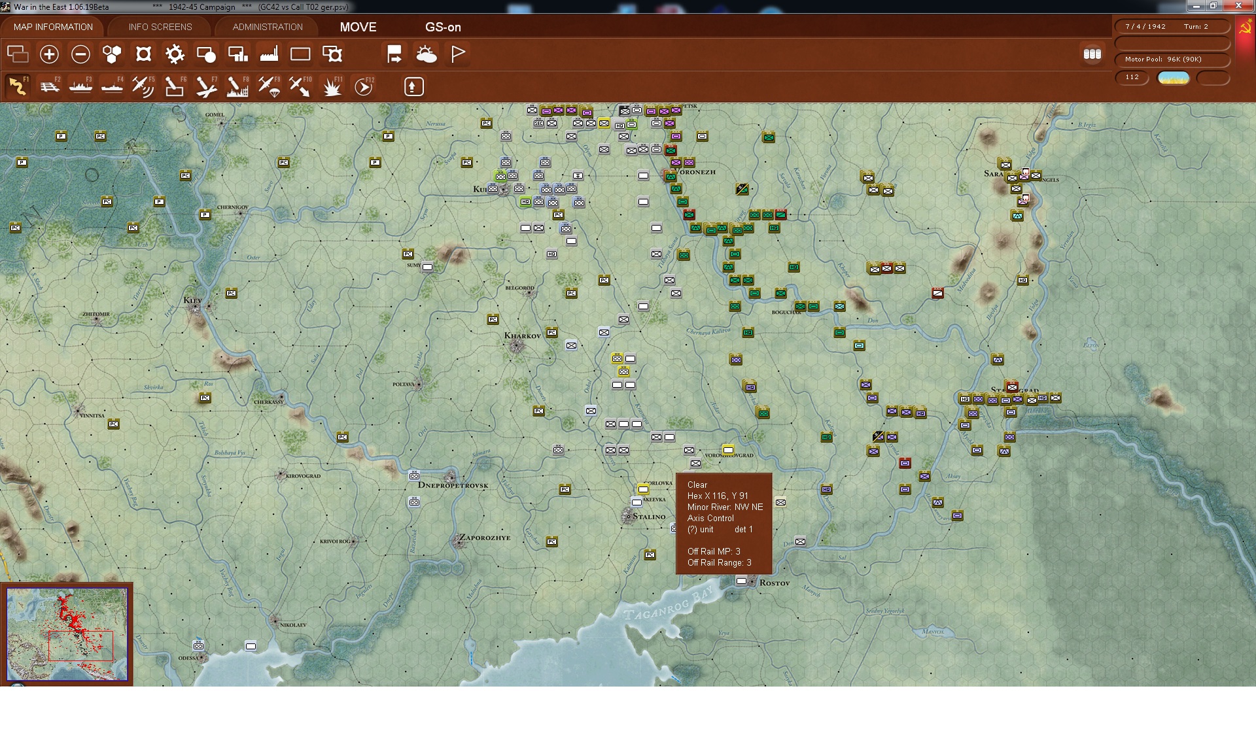Screen dimensions: 1256x733
Task: Click the flag-with-arrow icon
Action: (x=394, y=54)
